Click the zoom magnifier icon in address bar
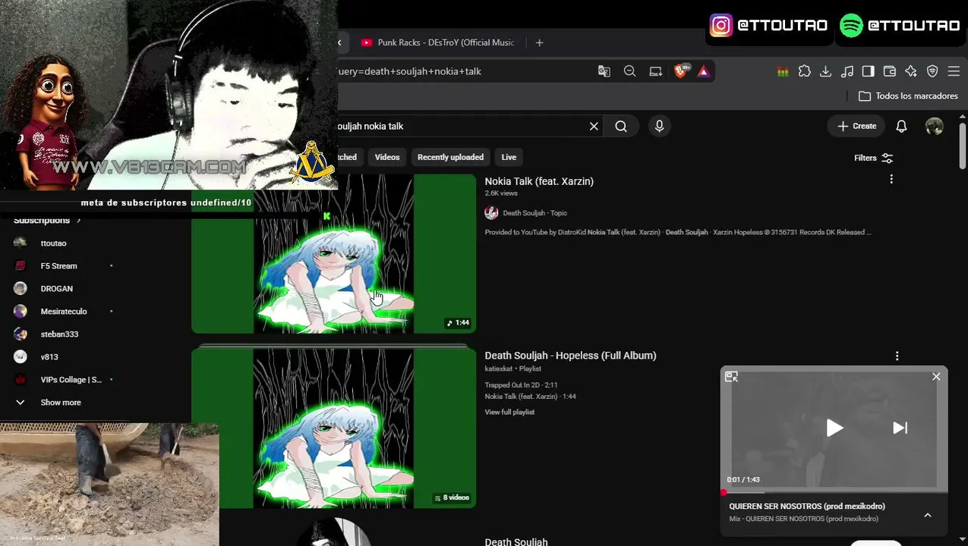968x546 pixels. point(629,71)
